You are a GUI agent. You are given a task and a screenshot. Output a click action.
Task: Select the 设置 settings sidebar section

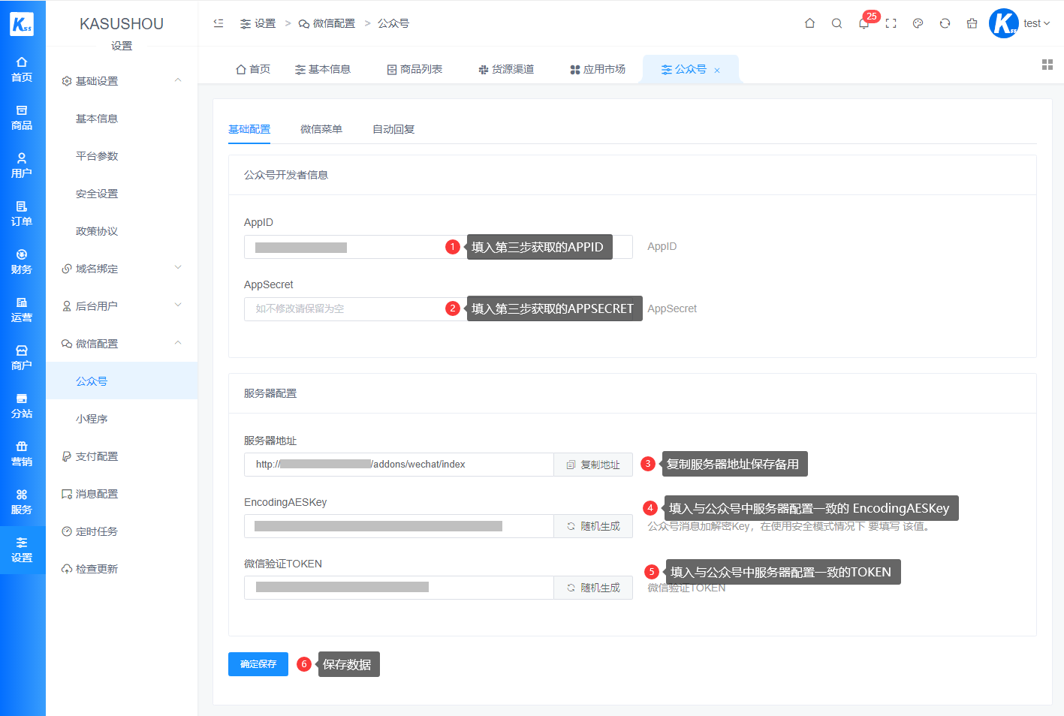pos(22,550)
